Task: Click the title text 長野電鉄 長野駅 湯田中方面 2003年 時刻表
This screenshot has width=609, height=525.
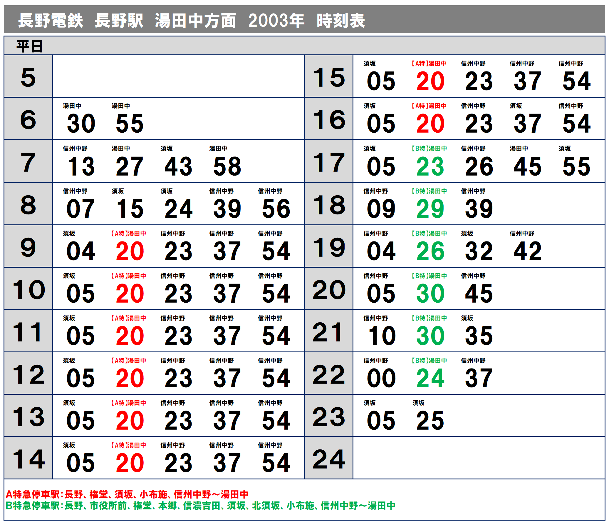Action: point(191,21)
